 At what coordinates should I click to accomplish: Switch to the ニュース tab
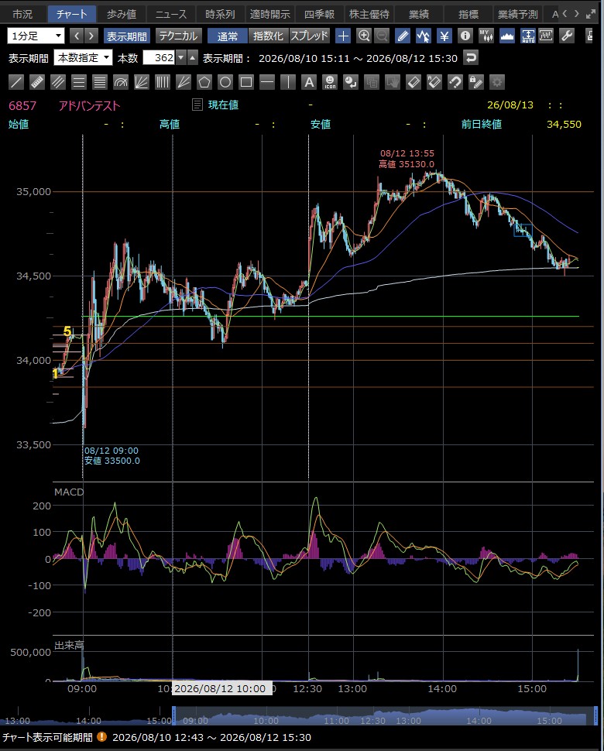(171, 15)
